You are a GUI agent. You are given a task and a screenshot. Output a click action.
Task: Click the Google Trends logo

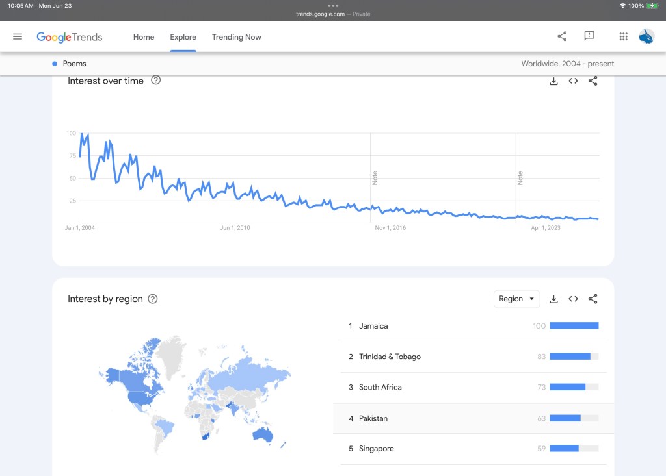[70, 37]
